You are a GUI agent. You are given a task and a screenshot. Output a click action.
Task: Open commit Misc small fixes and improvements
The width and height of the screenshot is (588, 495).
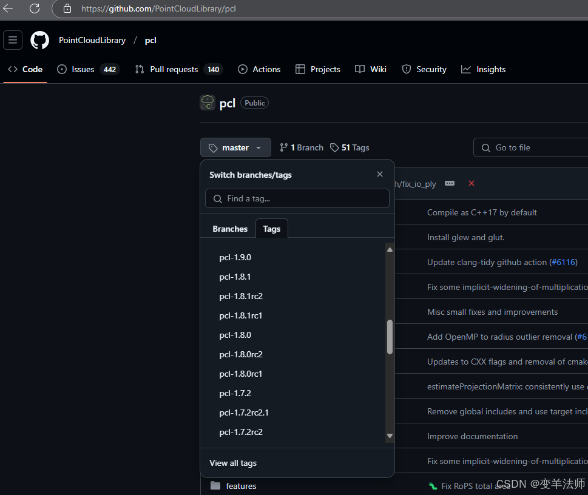pyautogui.click(x=492, y=312)
